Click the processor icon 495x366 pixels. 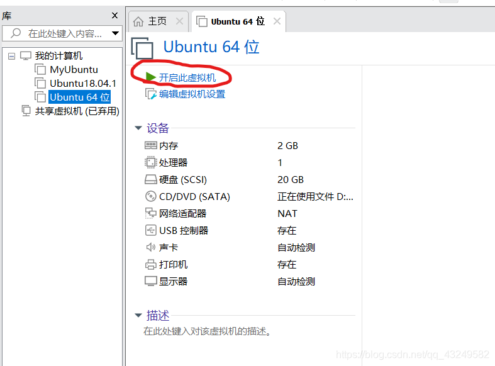(150, 162)
